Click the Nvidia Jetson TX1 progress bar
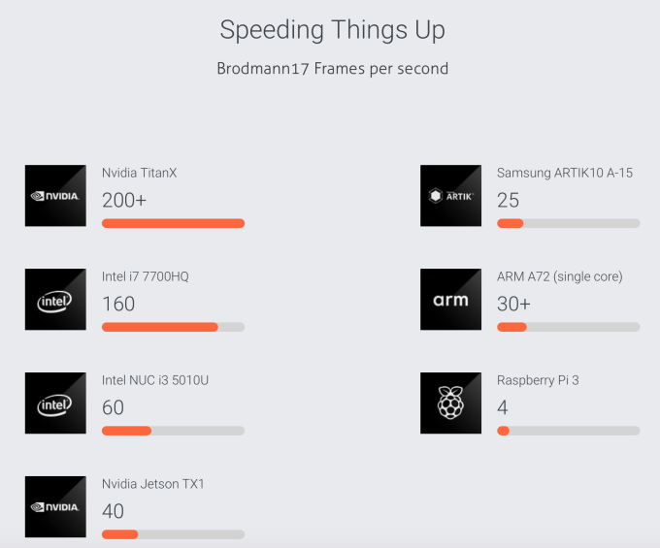 click(x=173, y=534)
